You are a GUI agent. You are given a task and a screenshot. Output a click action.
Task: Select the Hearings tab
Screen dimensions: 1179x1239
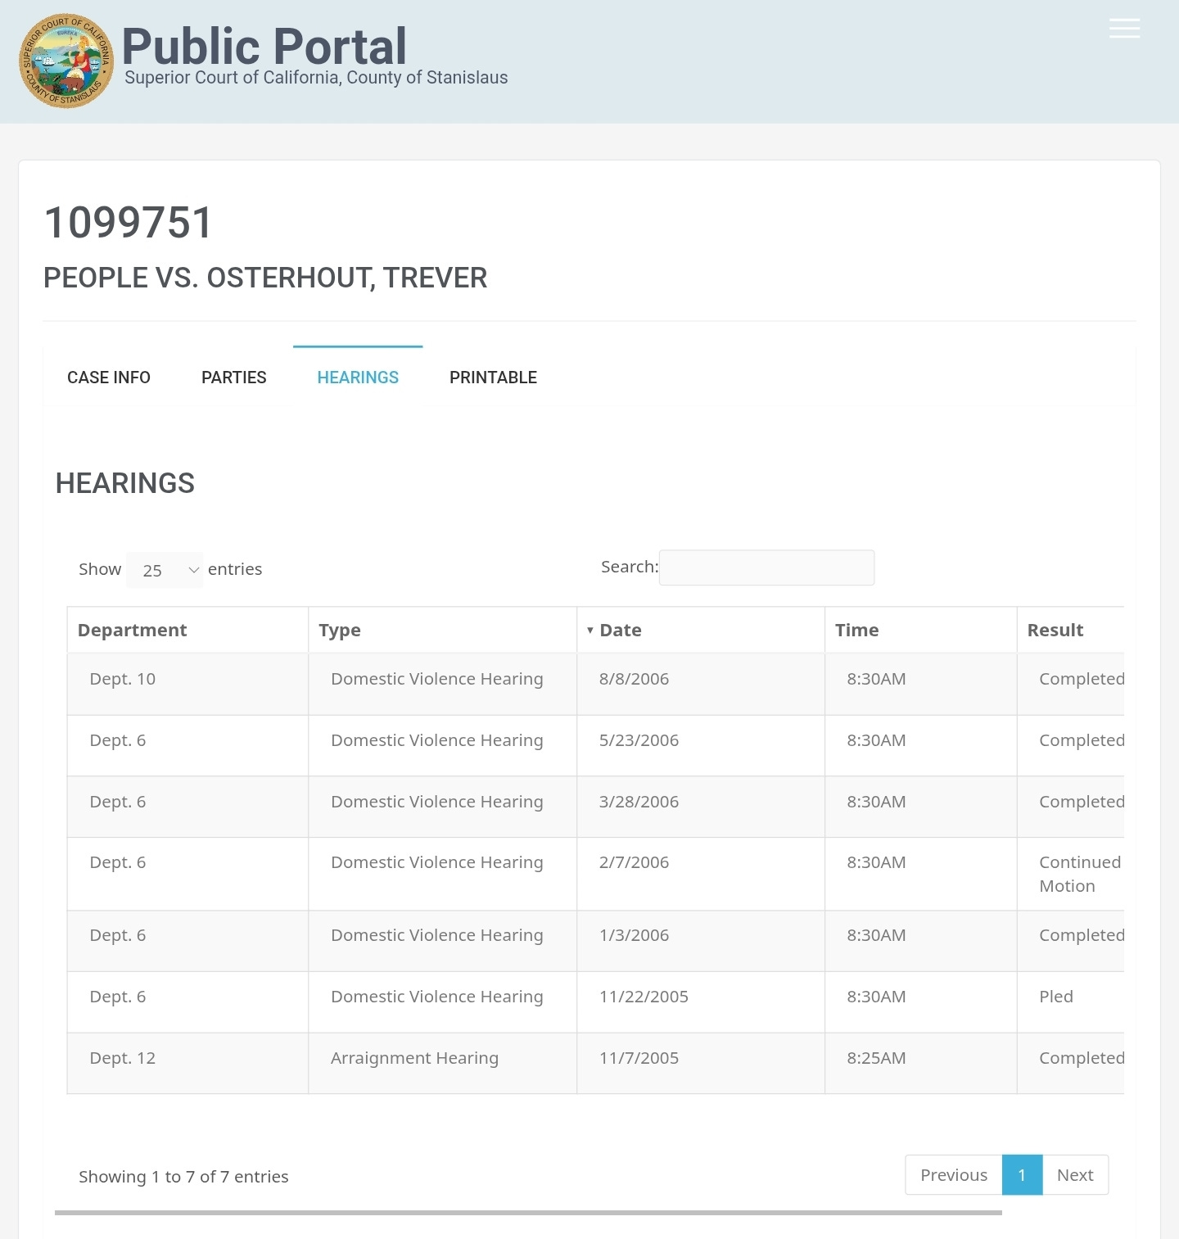coord(358,378)
